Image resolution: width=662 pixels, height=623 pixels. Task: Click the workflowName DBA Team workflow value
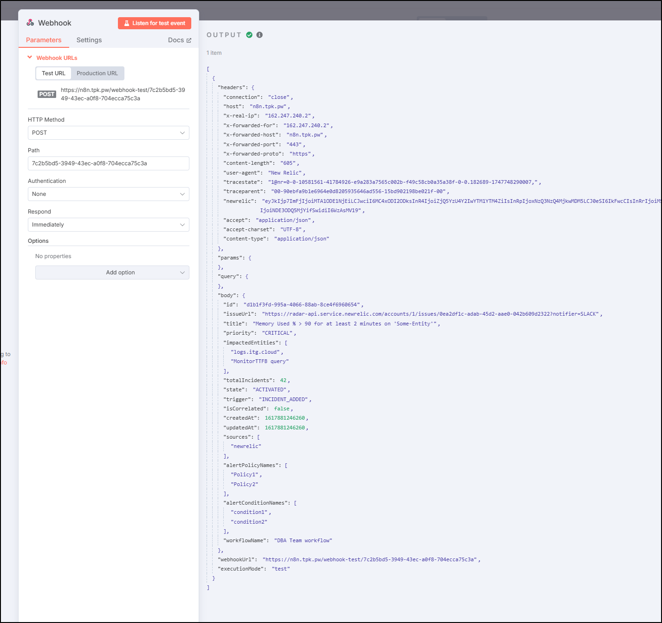click(303, 540)
